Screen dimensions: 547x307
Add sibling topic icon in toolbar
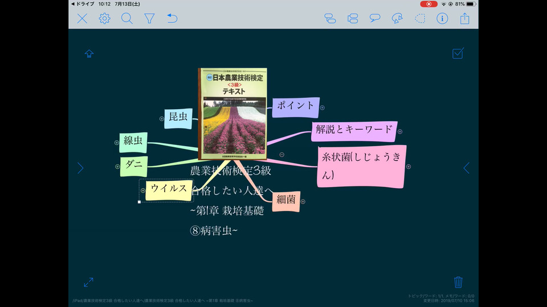(353, 18)
